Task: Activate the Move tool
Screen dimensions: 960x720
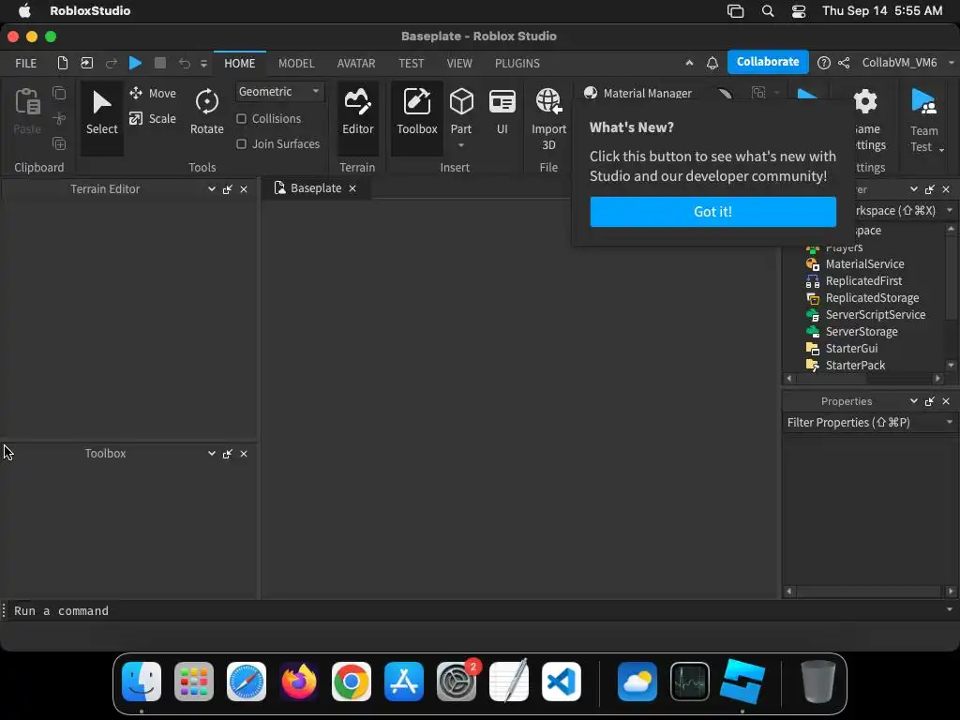Action: tap(153, 93)
